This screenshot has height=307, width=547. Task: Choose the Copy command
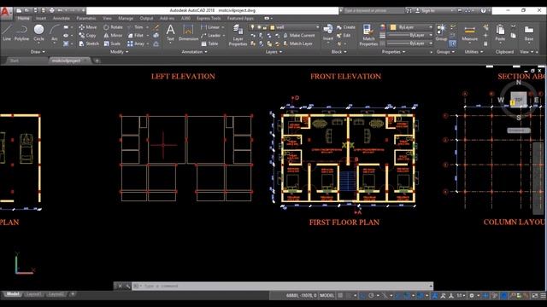87,36
